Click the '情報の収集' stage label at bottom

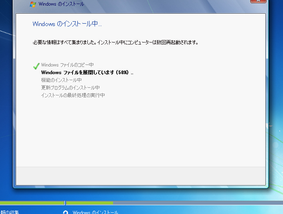coord(9,212)
